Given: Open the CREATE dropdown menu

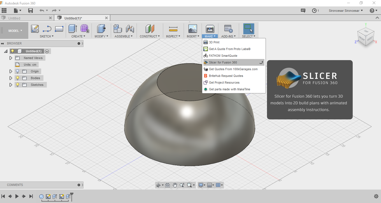Looking at the screenshot, I should pos(78,36).
